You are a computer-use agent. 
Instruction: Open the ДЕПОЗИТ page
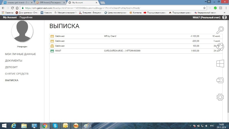11,67
